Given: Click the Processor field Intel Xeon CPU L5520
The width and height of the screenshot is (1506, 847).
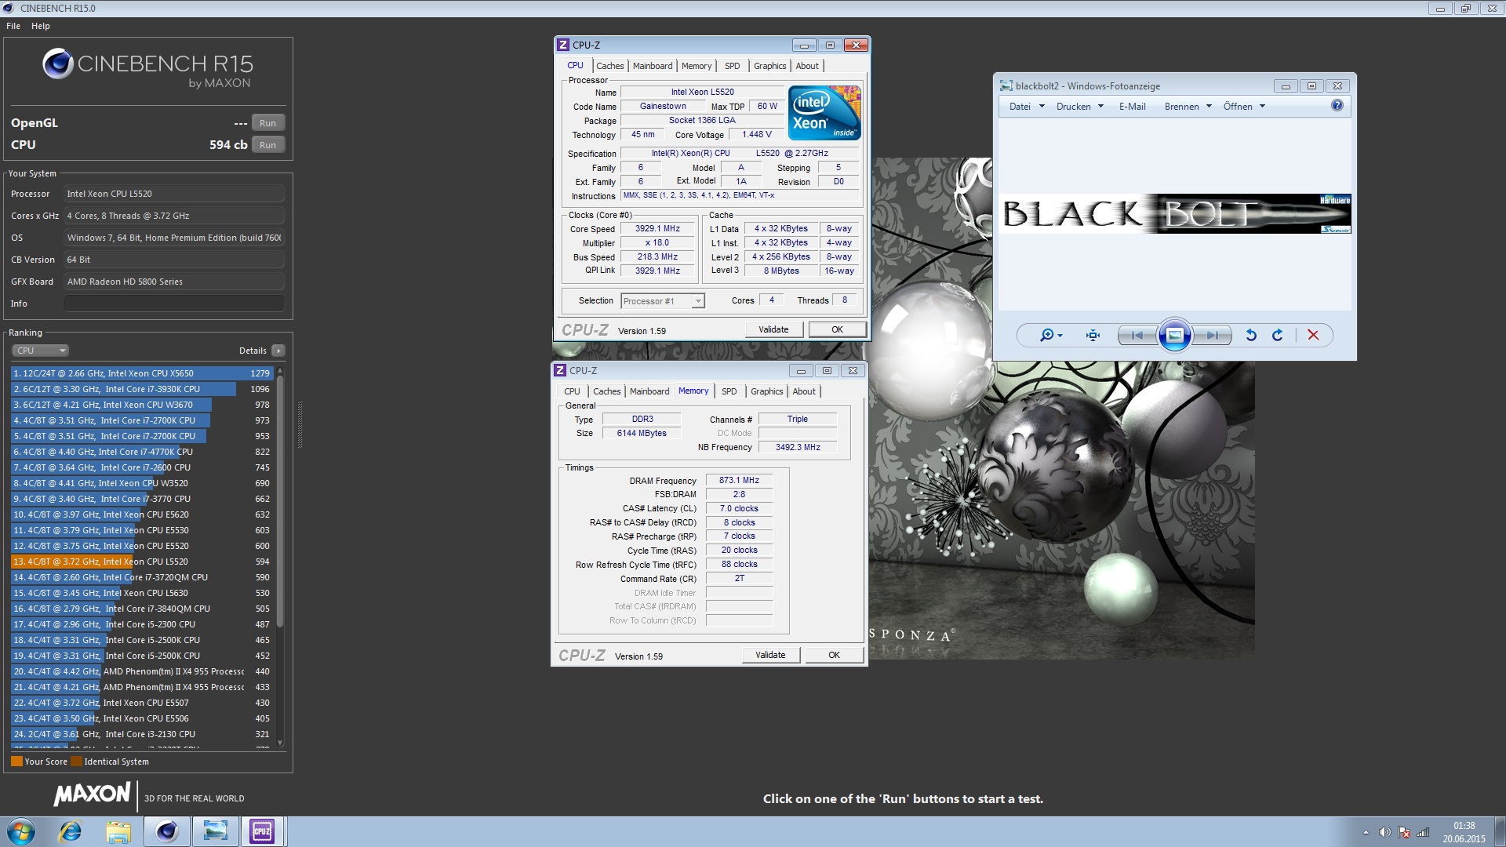Looking at the screenshot, I should tap(173, 194).
